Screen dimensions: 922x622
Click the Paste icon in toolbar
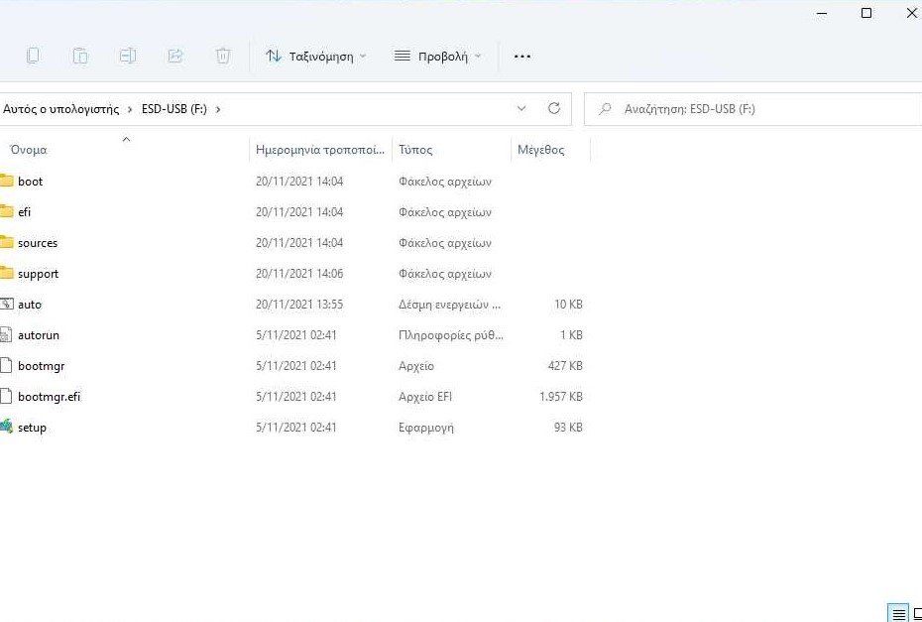[x=80, y=56]
